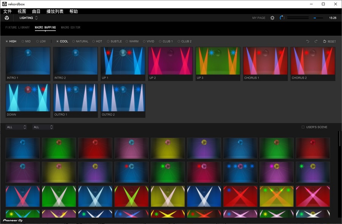
Task: Select the DOWN scene thumbnail
Action: pos(28,101)
